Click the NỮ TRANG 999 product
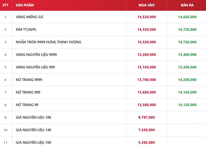 (28, 92)
